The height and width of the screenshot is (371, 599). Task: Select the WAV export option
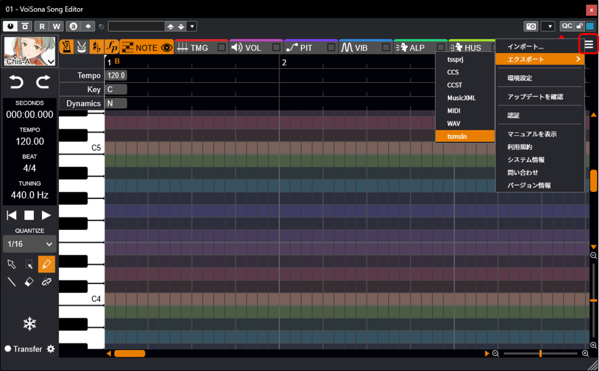point(453,124)
